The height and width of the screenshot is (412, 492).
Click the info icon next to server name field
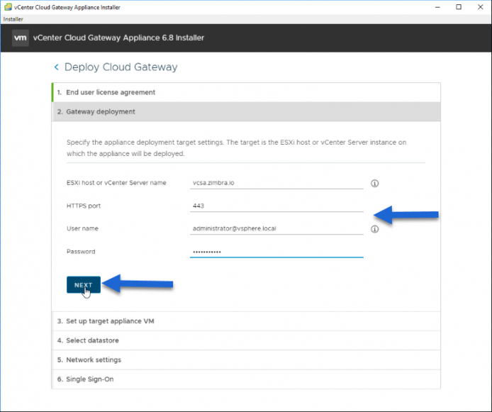click(x=374, y=183)
